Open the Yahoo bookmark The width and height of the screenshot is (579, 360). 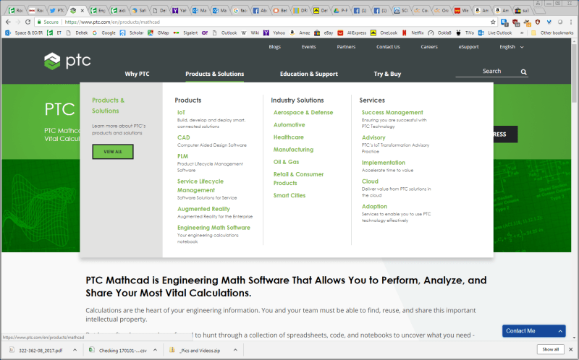[x=274, y=33]
